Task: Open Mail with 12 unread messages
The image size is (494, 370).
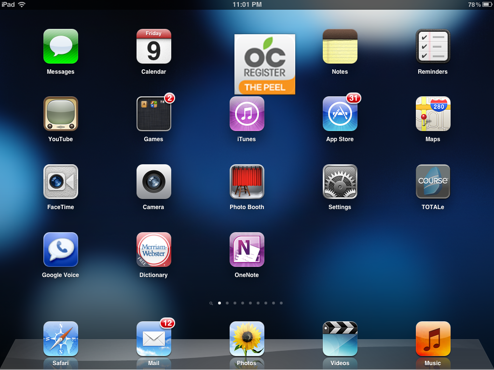Action: point(154,339)
